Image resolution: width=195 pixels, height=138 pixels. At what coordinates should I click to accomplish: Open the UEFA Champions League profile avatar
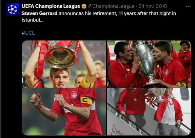[12, 9]
